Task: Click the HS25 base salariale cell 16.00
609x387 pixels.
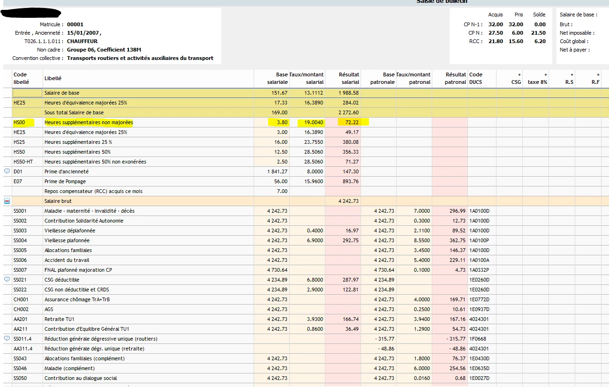Action: (280, 142)
